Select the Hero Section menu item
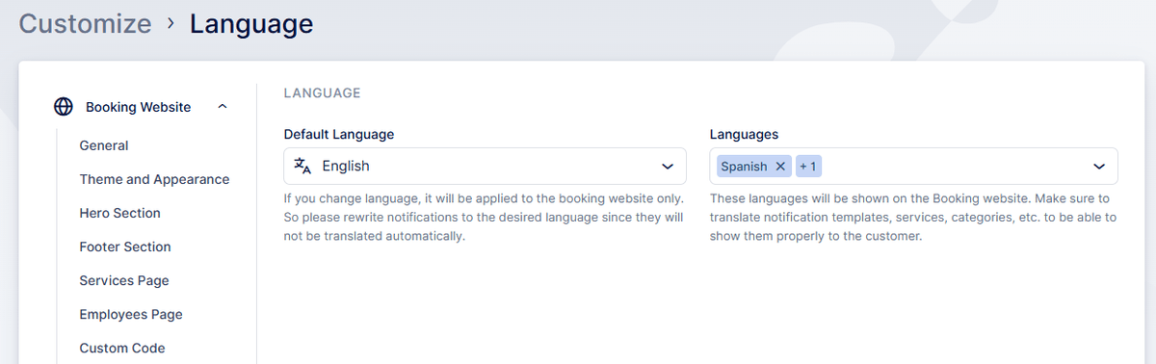 coord(119,213)
